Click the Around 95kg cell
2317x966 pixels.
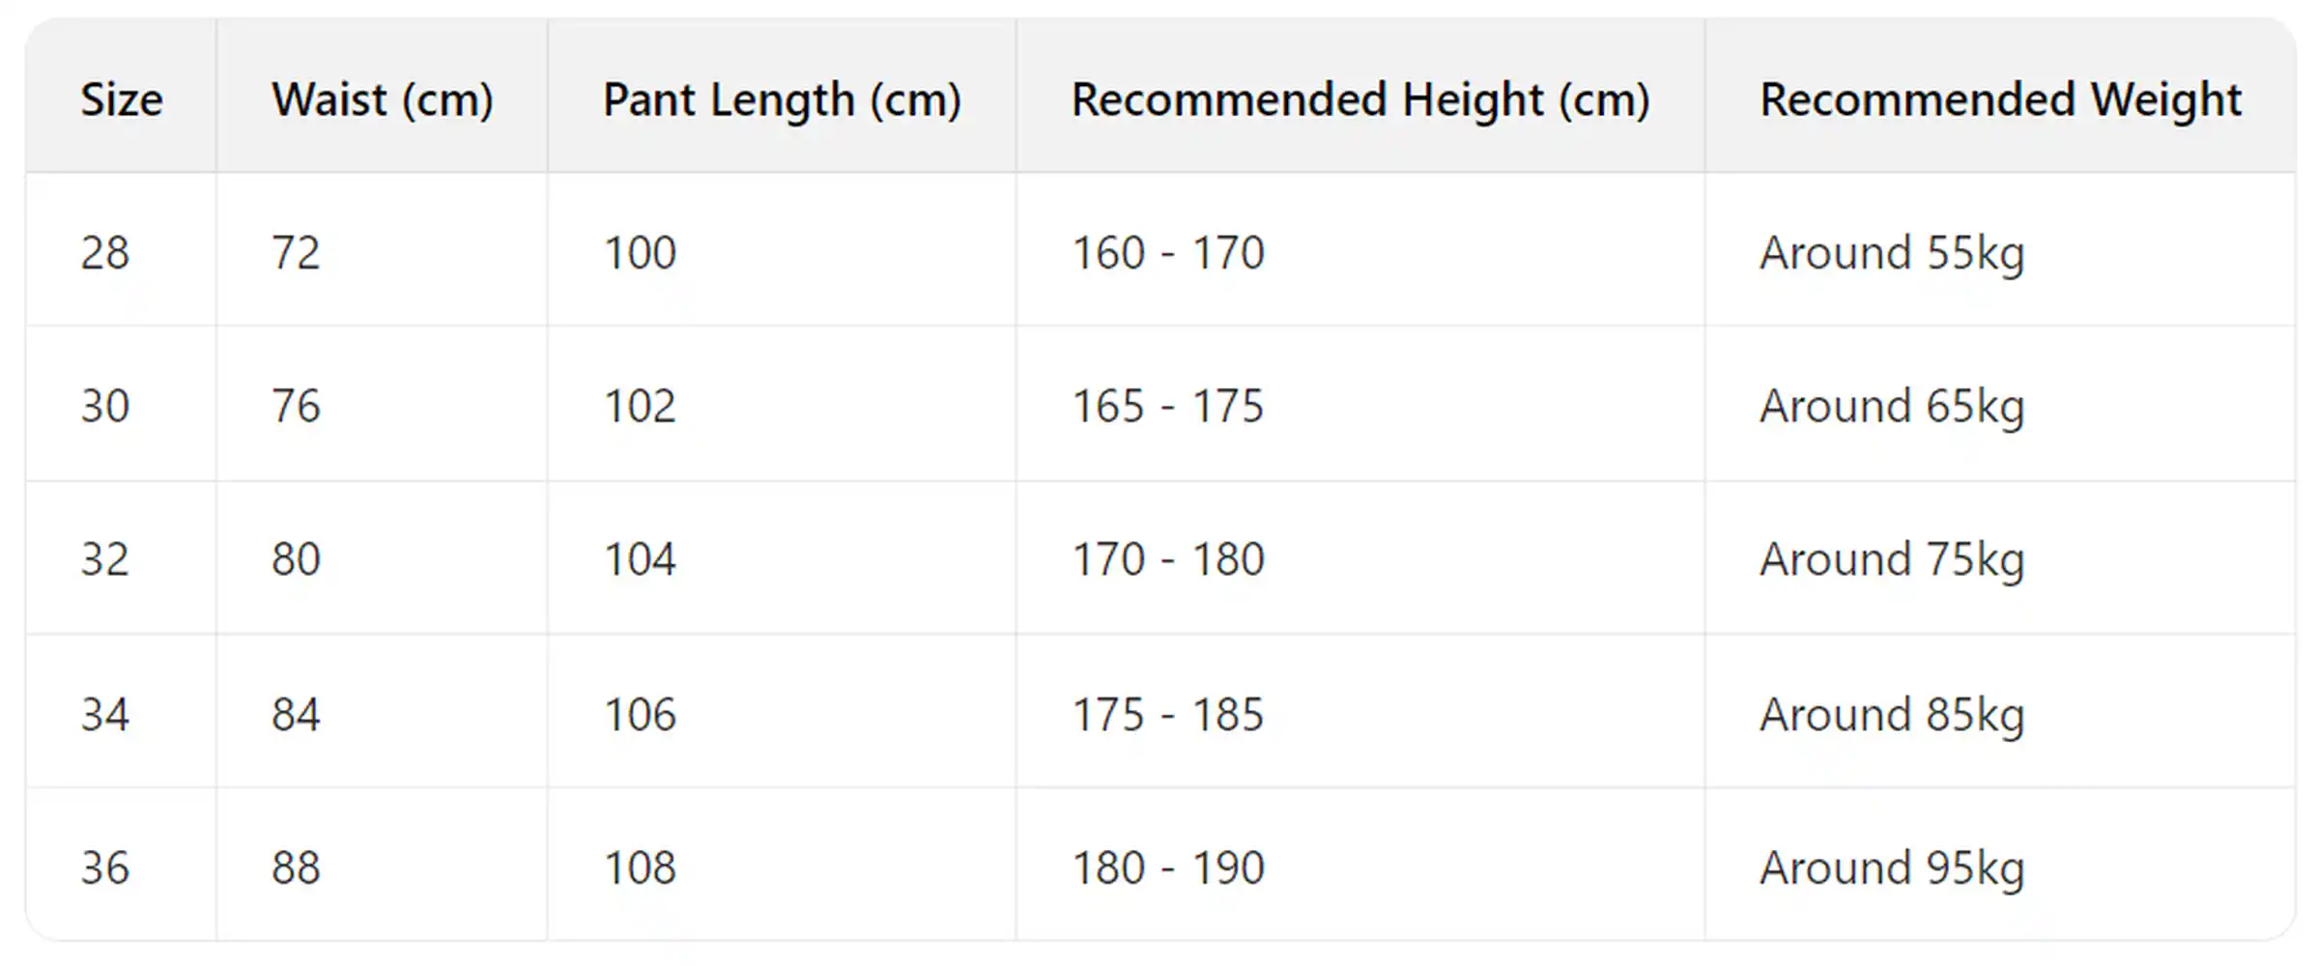tap(1892, 867)
